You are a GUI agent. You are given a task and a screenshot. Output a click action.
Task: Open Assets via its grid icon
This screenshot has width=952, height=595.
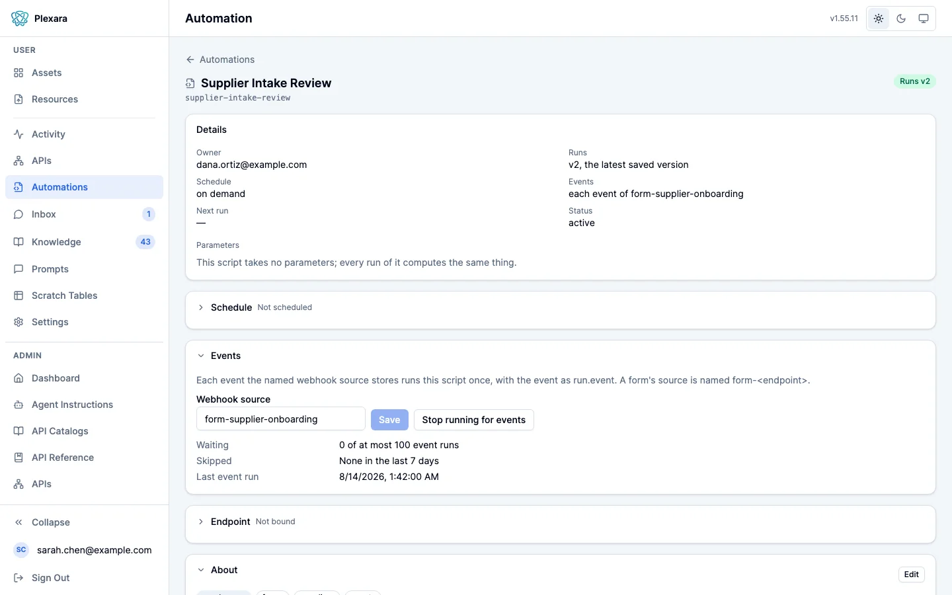tap(19, 73)
